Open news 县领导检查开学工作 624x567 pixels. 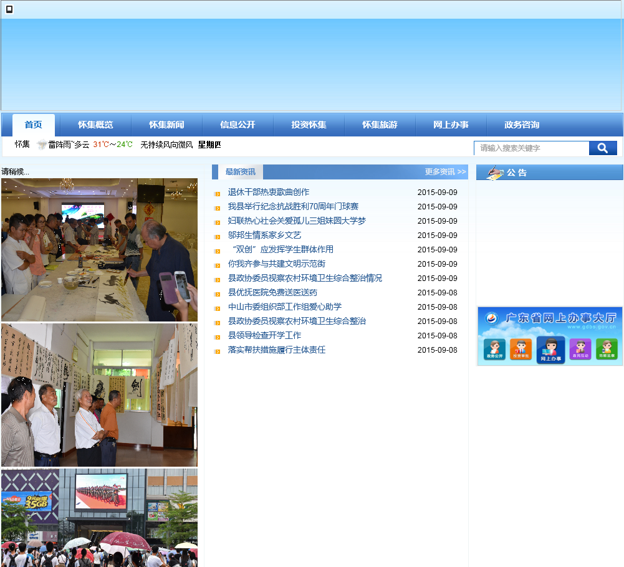coord(265,335)
